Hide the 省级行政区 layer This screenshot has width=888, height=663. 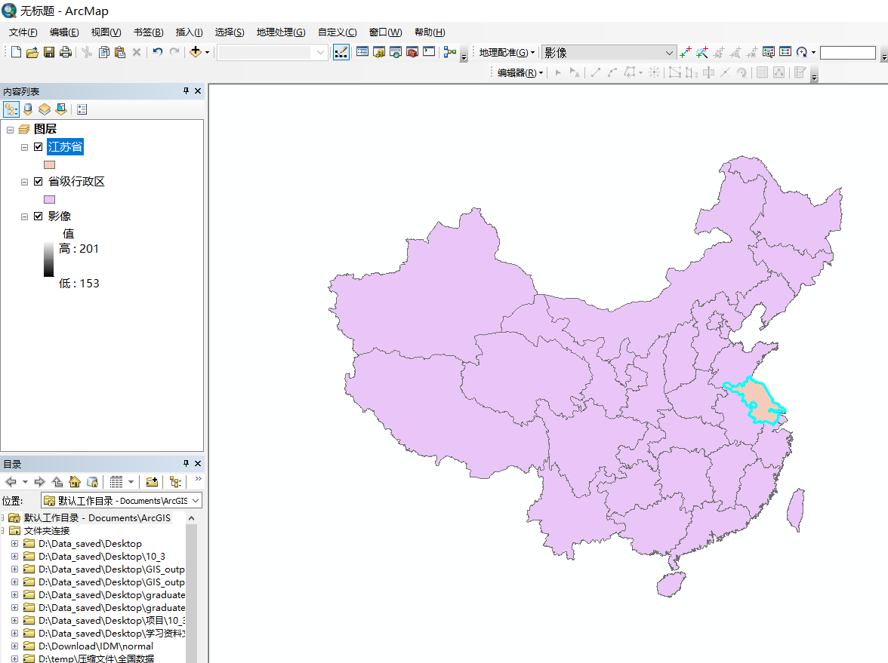click(x=38, y=181)
